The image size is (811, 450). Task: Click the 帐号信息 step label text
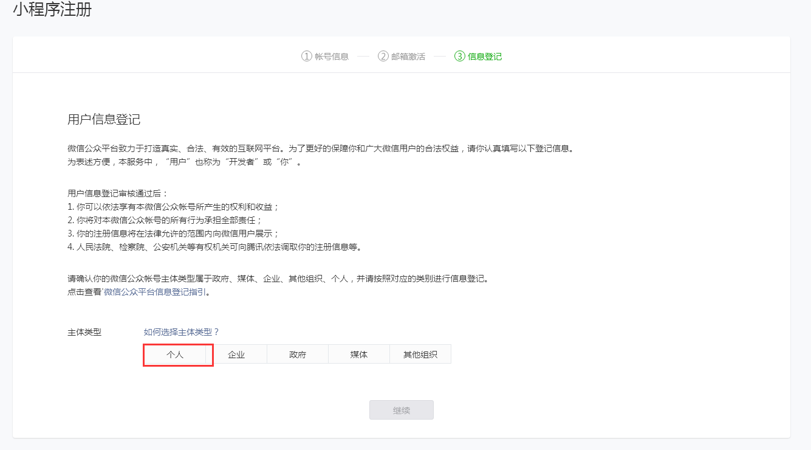click(x=333, y=55)
